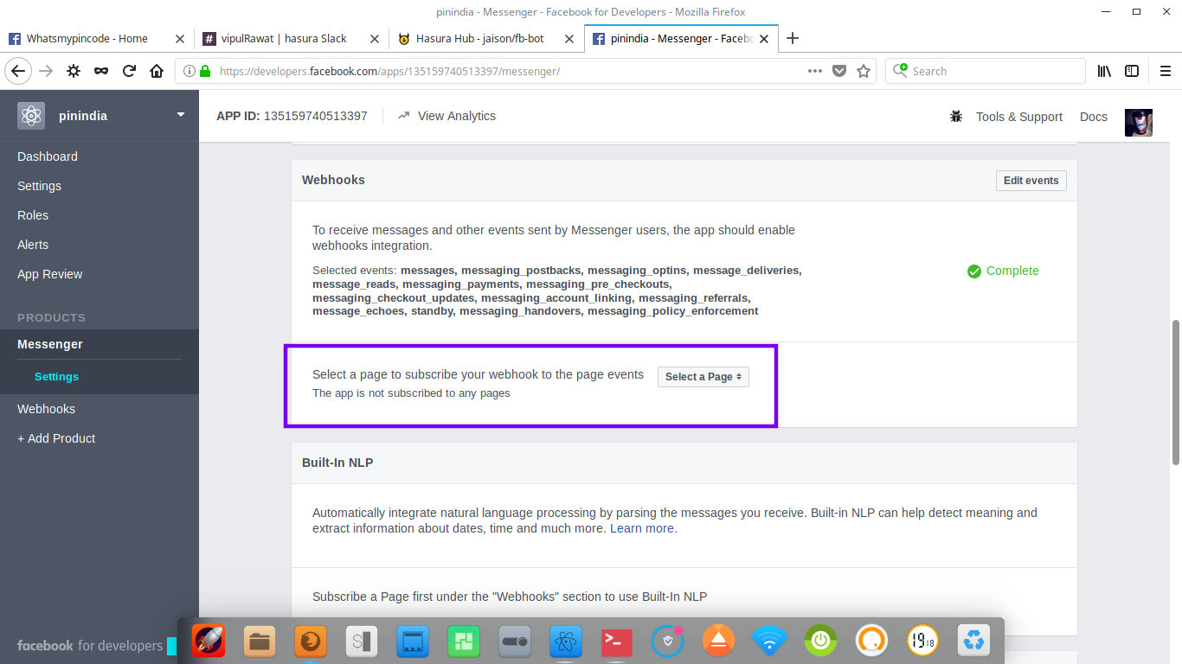This screenshot has width=1182, height=664.
Task: Click the pinindia app atom icon
Action: tap(31, 116)
